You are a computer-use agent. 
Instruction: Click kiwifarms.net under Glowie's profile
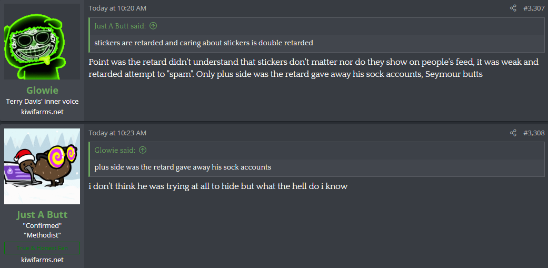(x=42, y=112)
